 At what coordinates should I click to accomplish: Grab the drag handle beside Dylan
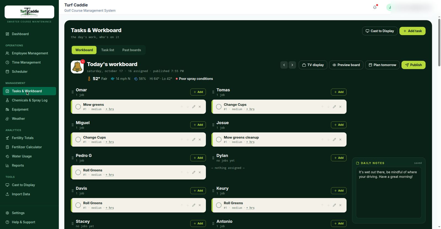tap(213, 158)
